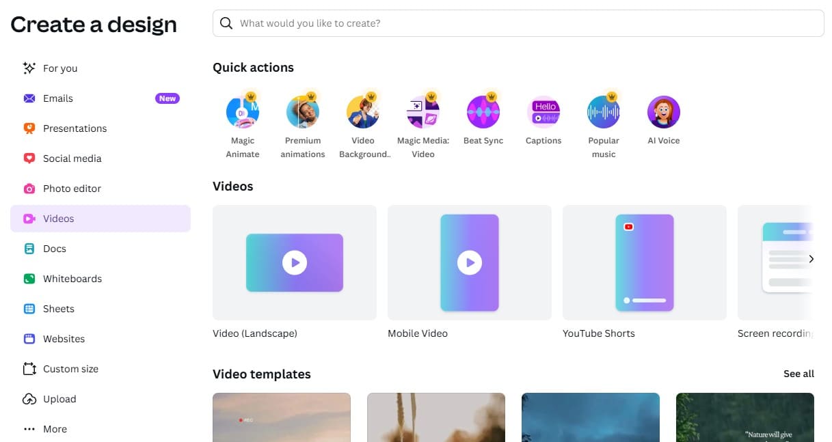The height and width of the screenshot is (442, 832).
Task: Select the Emails menu label
Action: tap(58, 98)
